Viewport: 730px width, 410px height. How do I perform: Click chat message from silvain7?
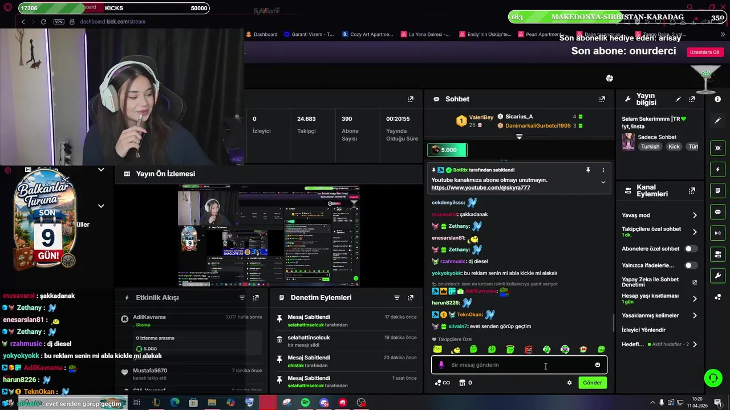pos(482,326)
